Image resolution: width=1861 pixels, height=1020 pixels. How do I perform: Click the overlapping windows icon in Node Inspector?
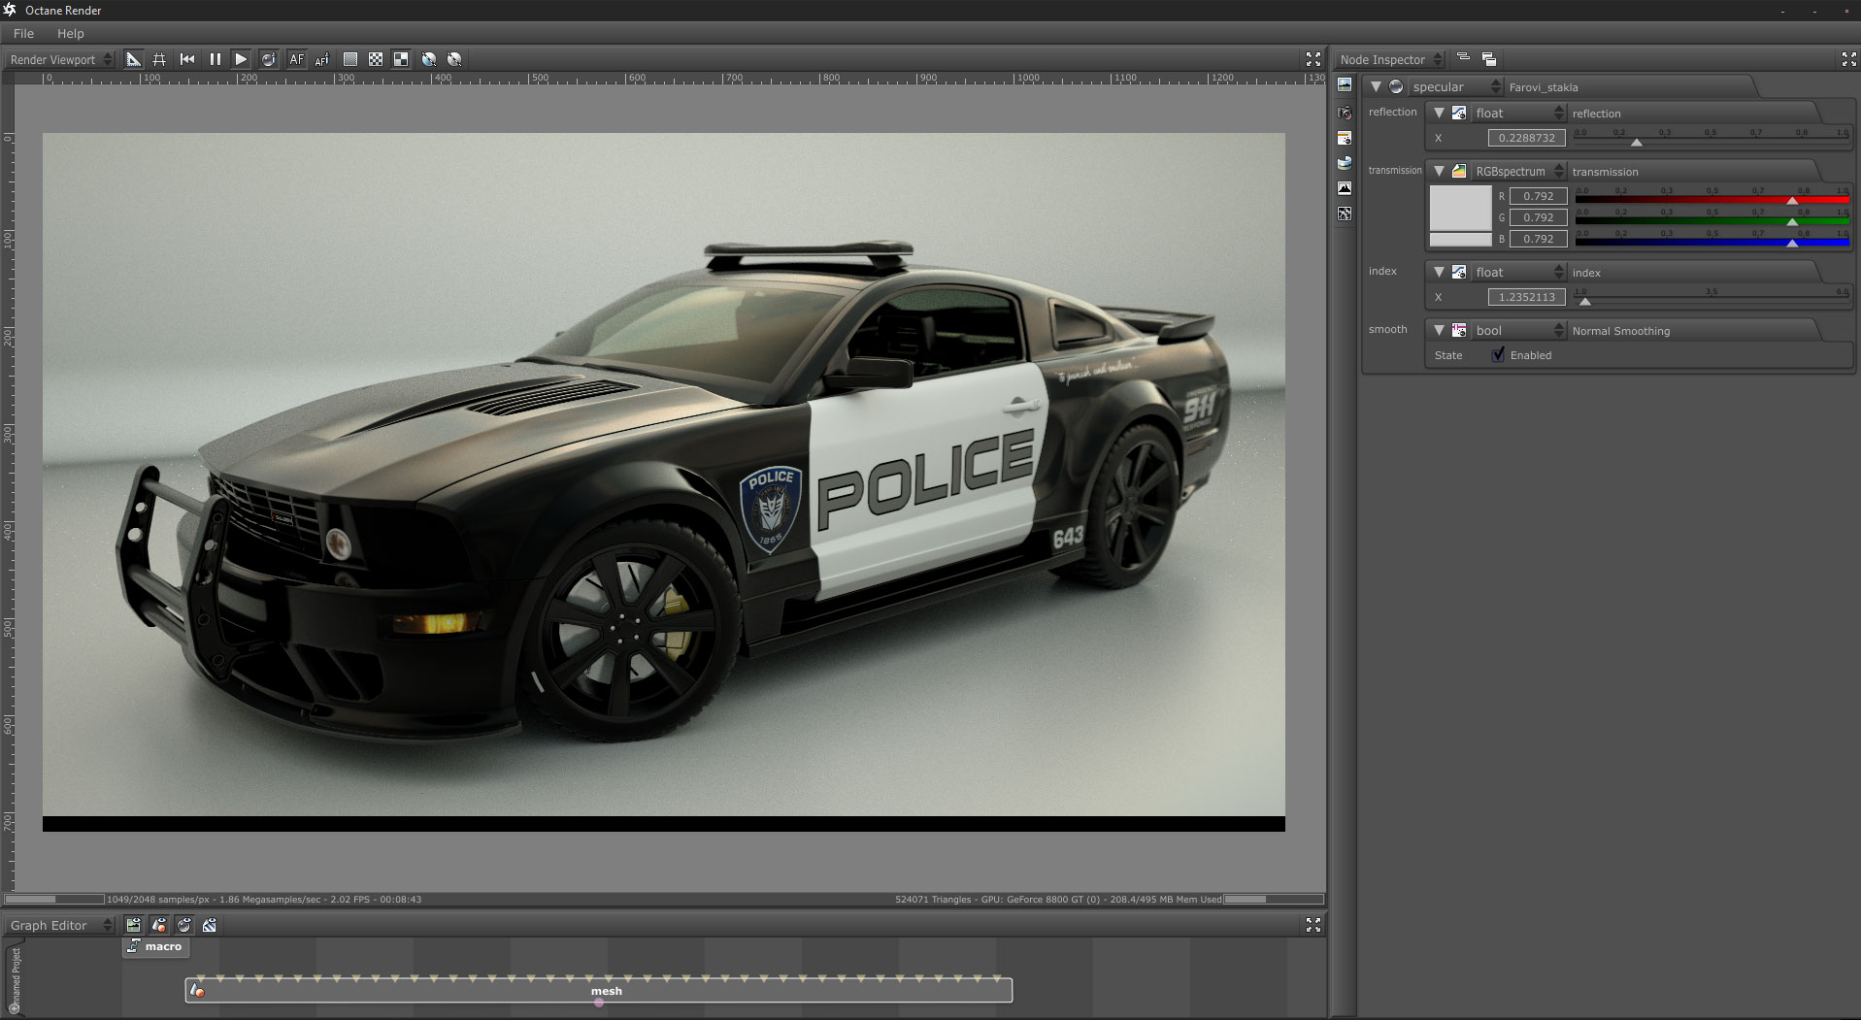click(x=1488, y=58)
